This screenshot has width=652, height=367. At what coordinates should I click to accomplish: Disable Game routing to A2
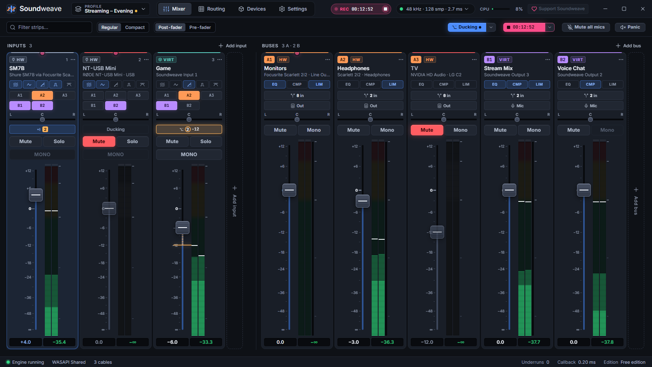click(189, 95)
